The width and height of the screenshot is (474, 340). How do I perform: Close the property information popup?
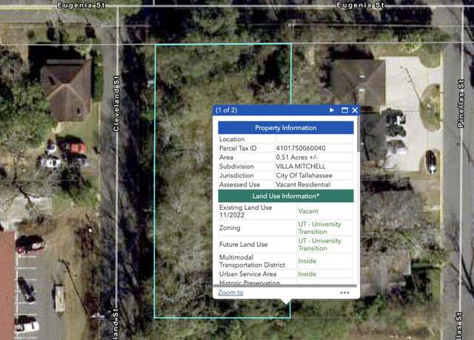tap(355, 110)
